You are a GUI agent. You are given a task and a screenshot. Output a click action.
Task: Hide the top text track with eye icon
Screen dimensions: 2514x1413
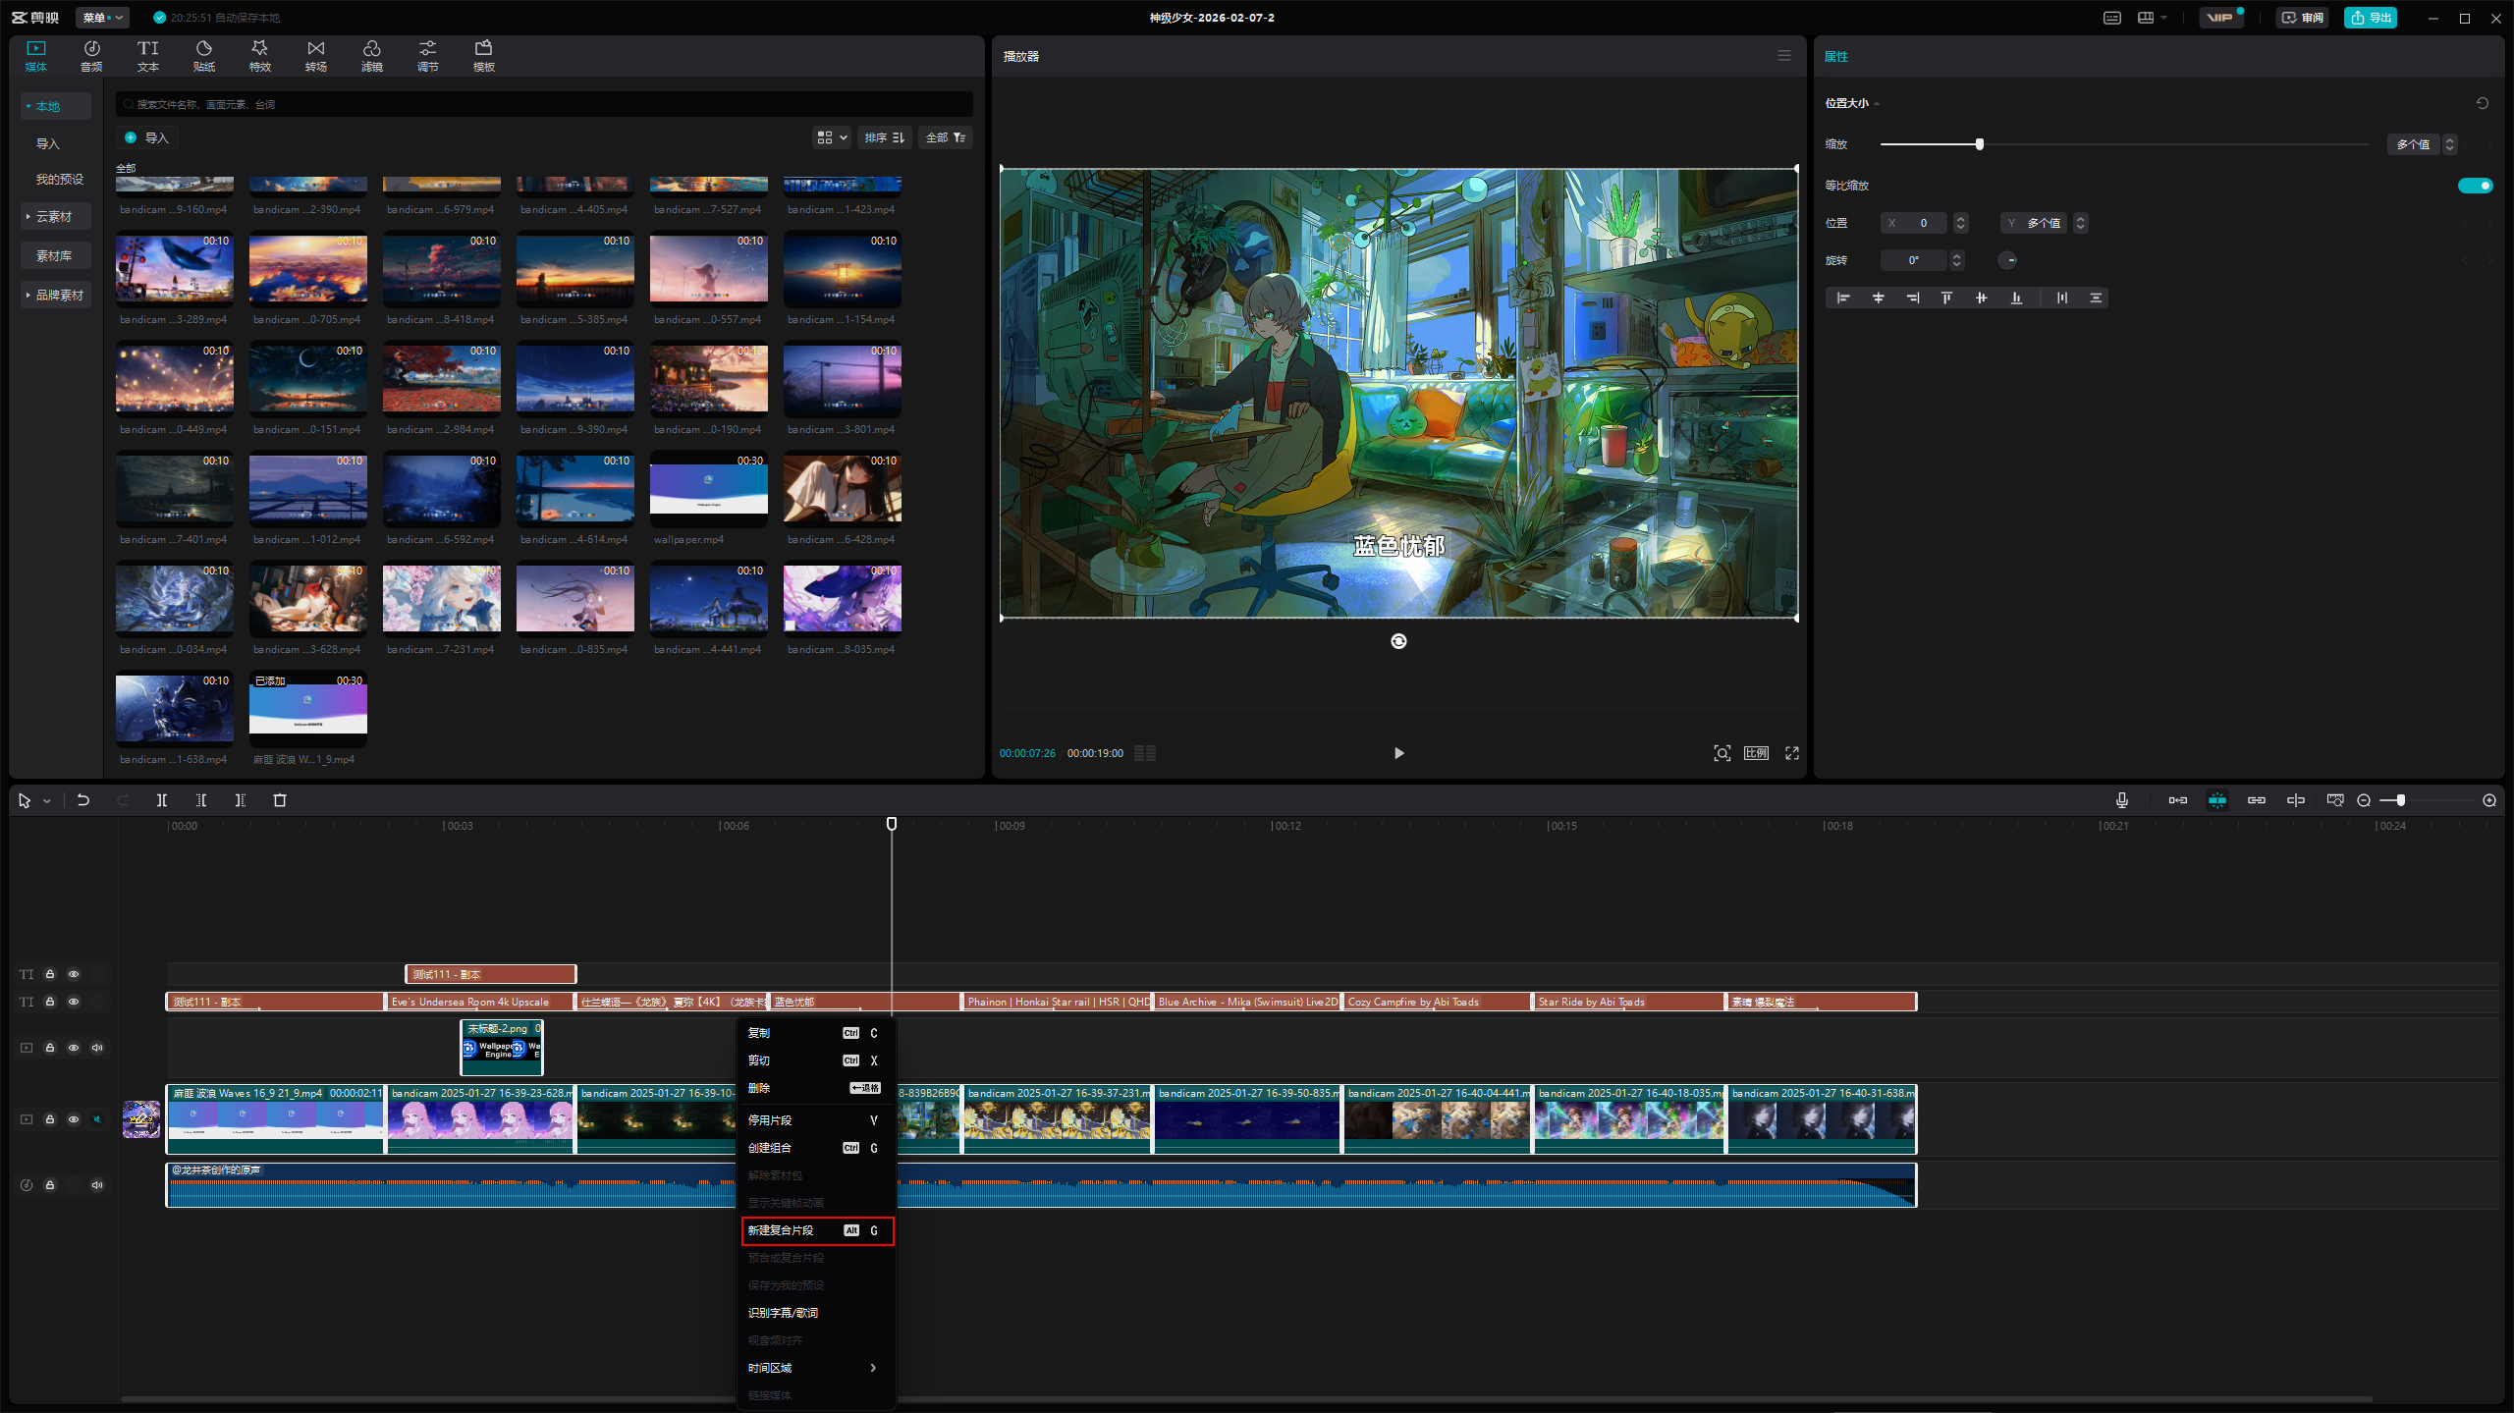[x=74, y=974]
